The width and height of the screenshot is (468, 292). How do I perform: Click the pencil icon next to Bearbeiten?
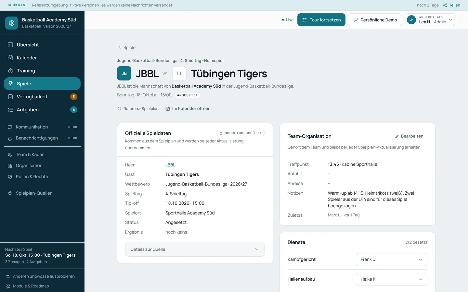pyautogui.click(x=397, y=136)
